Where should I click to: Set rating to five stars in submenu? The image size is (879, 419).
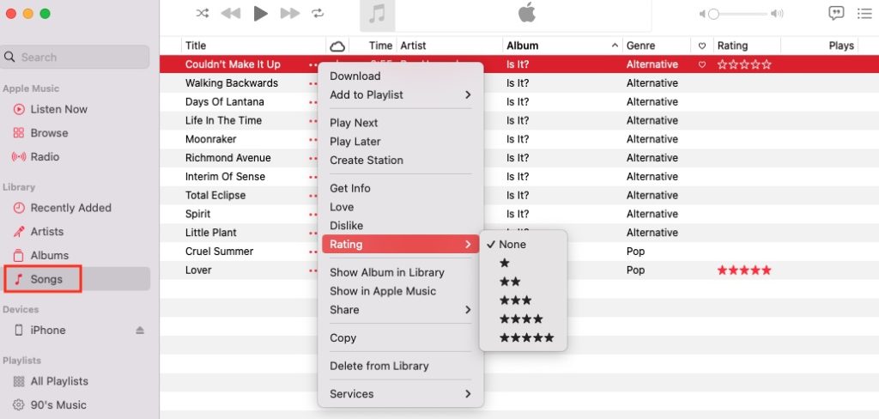click(526, 338)
